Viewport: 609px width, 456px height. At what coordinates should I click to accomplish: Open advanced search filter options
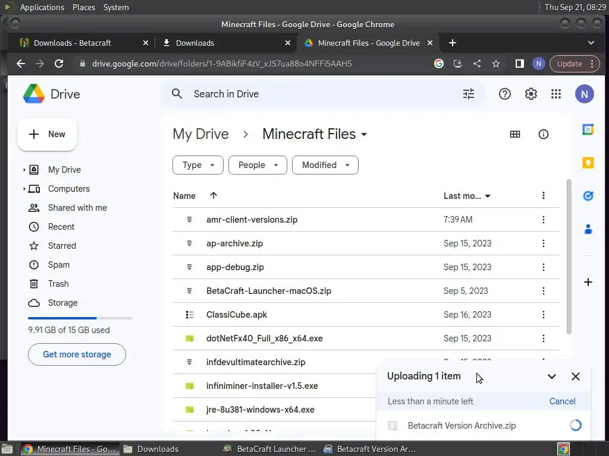coord(469,94)
